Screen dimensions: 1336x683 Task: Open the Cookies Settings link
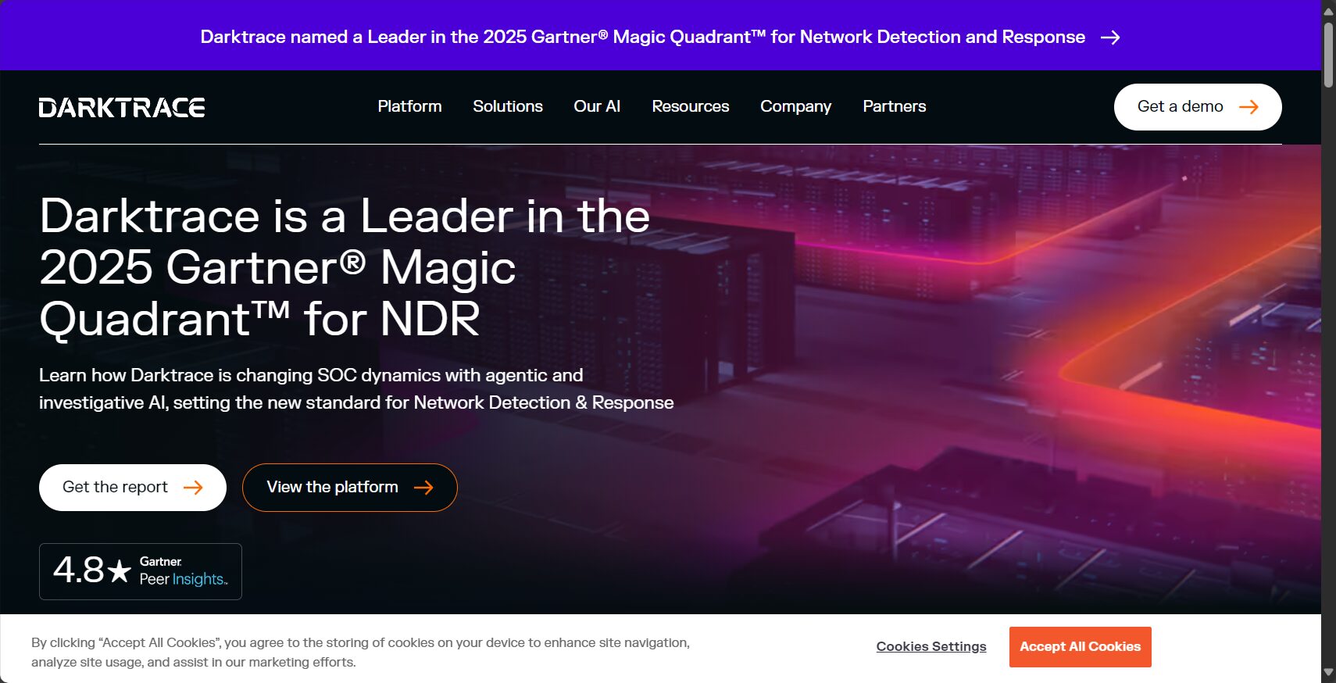931,646
